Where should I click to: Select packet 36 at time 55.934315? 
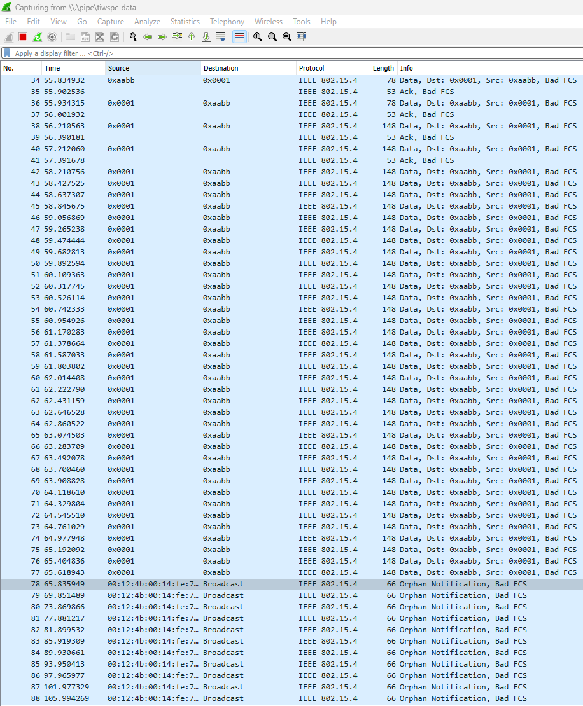tap(291, 103)
